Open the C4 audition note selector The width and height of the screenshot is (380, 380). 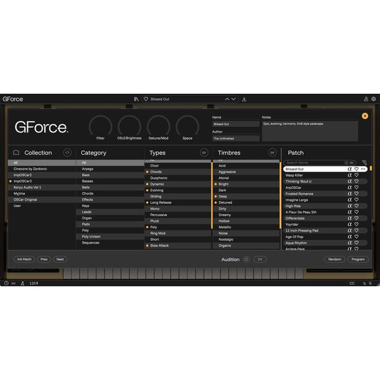[260, 259]
